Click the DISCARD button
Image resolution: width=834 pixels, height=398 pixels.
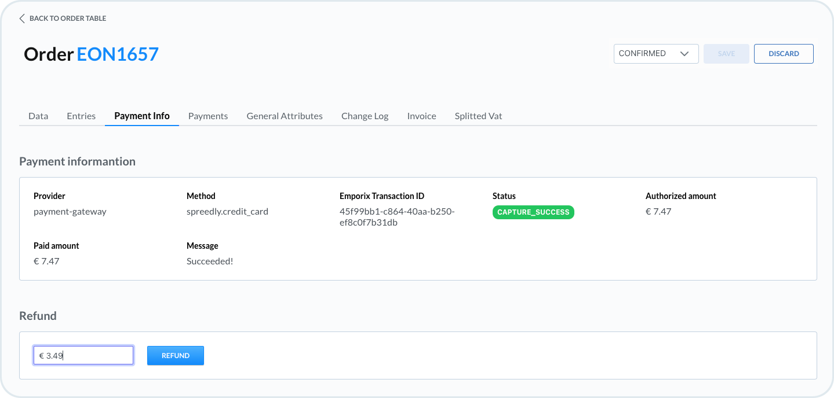784,54
